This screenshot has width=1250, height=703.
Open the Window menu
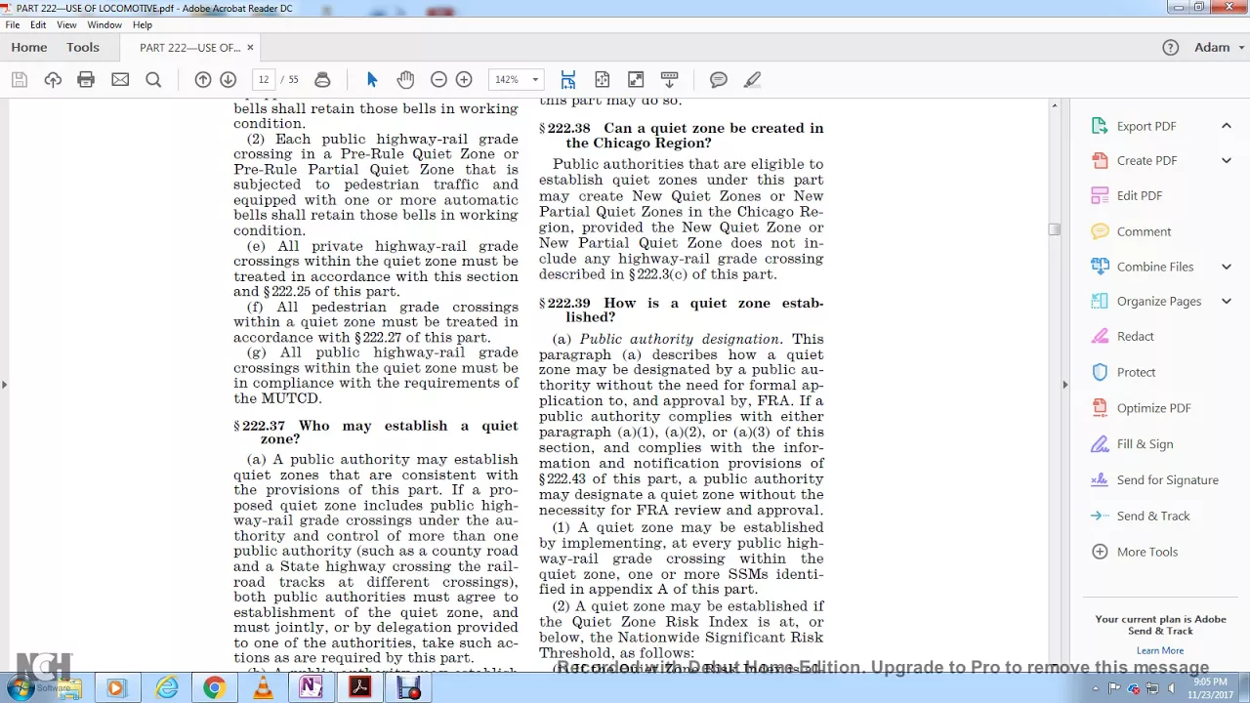tap(104, 24)
